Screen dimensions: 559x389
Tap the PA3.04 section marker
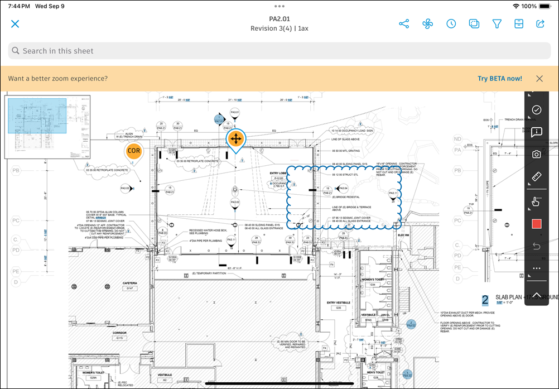(x=342, y=188)
